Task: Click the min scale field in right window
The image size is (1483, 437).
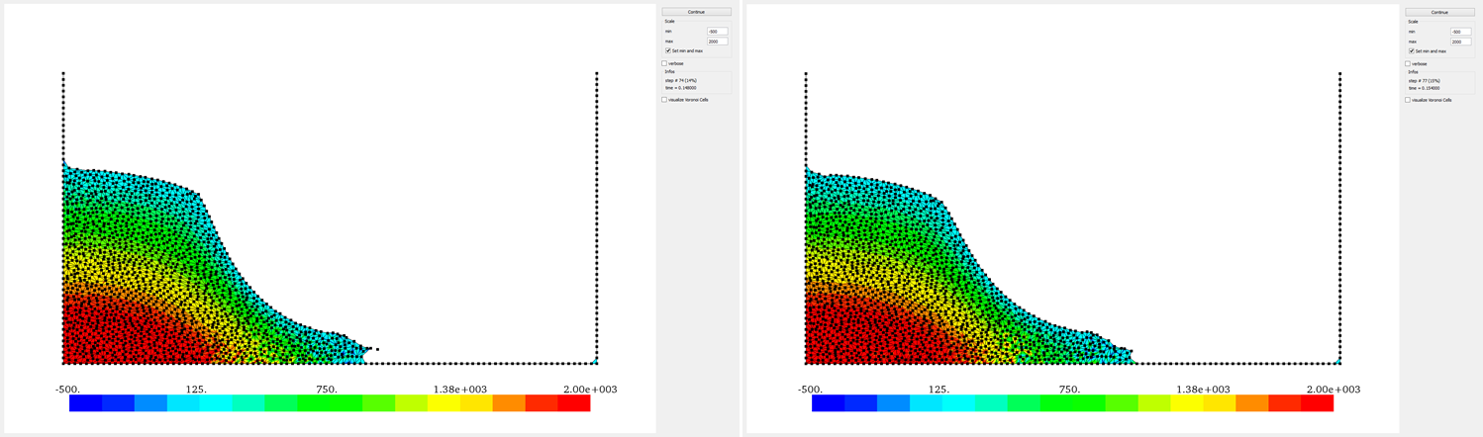Action: coord(1460,32)
